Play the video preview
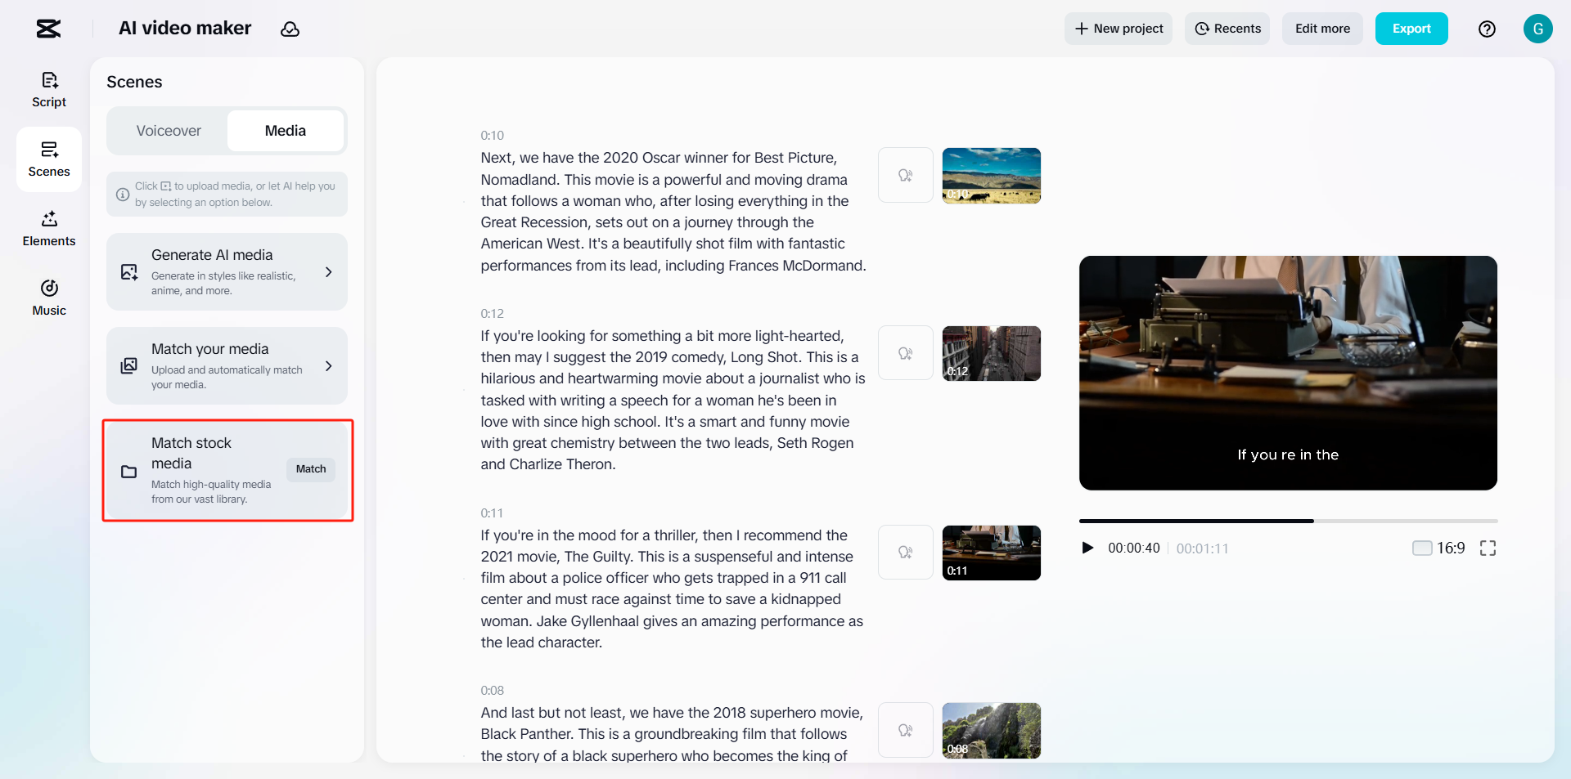 tap(1087, 548)
